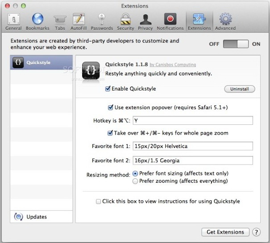Click the large Quickstyle extension icon

(x=91, y=70)
